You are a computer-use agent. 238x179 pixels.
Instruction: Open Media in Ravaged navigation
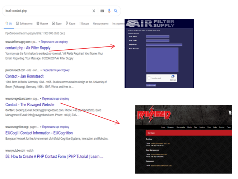tap(189, 127)
